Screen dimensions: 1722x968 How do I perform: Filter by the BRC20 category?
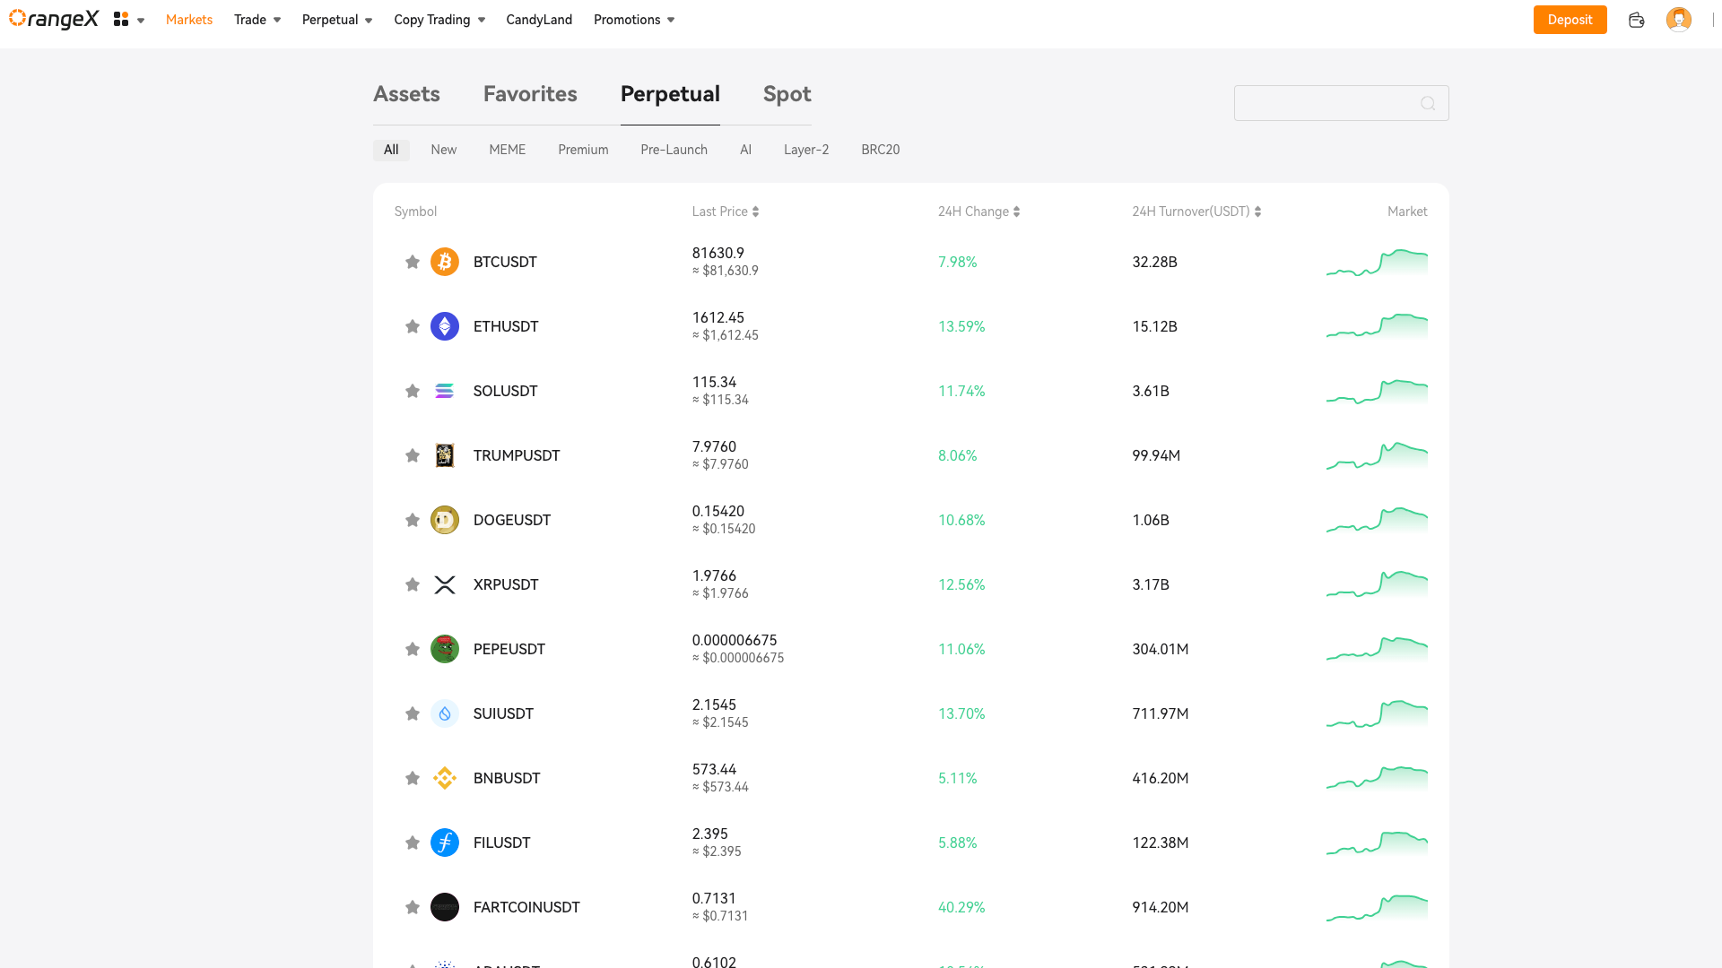point(880,150)
